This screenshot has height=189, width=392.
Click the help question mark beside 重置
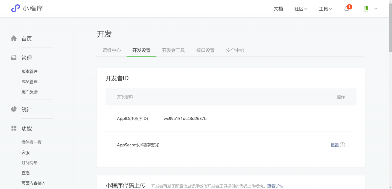tap(342, 145)
